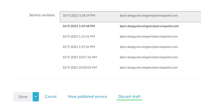The width and height of the screenshot is (201, 105).
Task: Click the email in the 10:00:03 AM row
Action: click(x=149, y=67)
